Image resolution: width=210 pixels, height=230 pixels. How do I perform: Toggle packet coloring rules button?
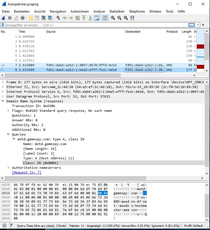[x=105, y=18]
